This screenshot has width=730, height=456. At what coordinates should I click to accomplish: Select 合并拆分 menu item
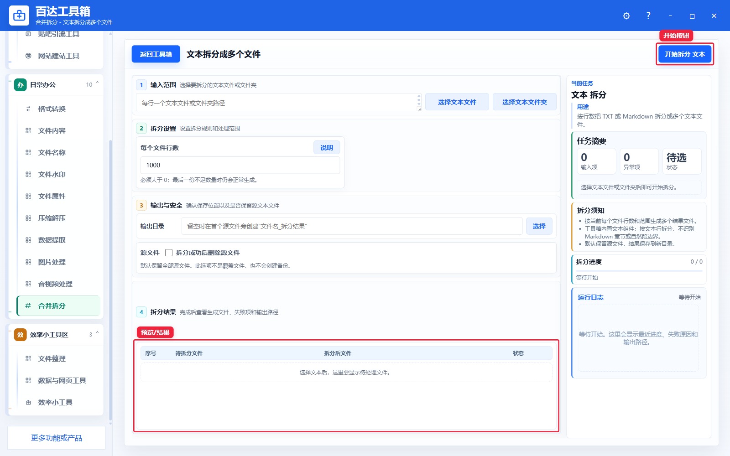coord(58,306)
